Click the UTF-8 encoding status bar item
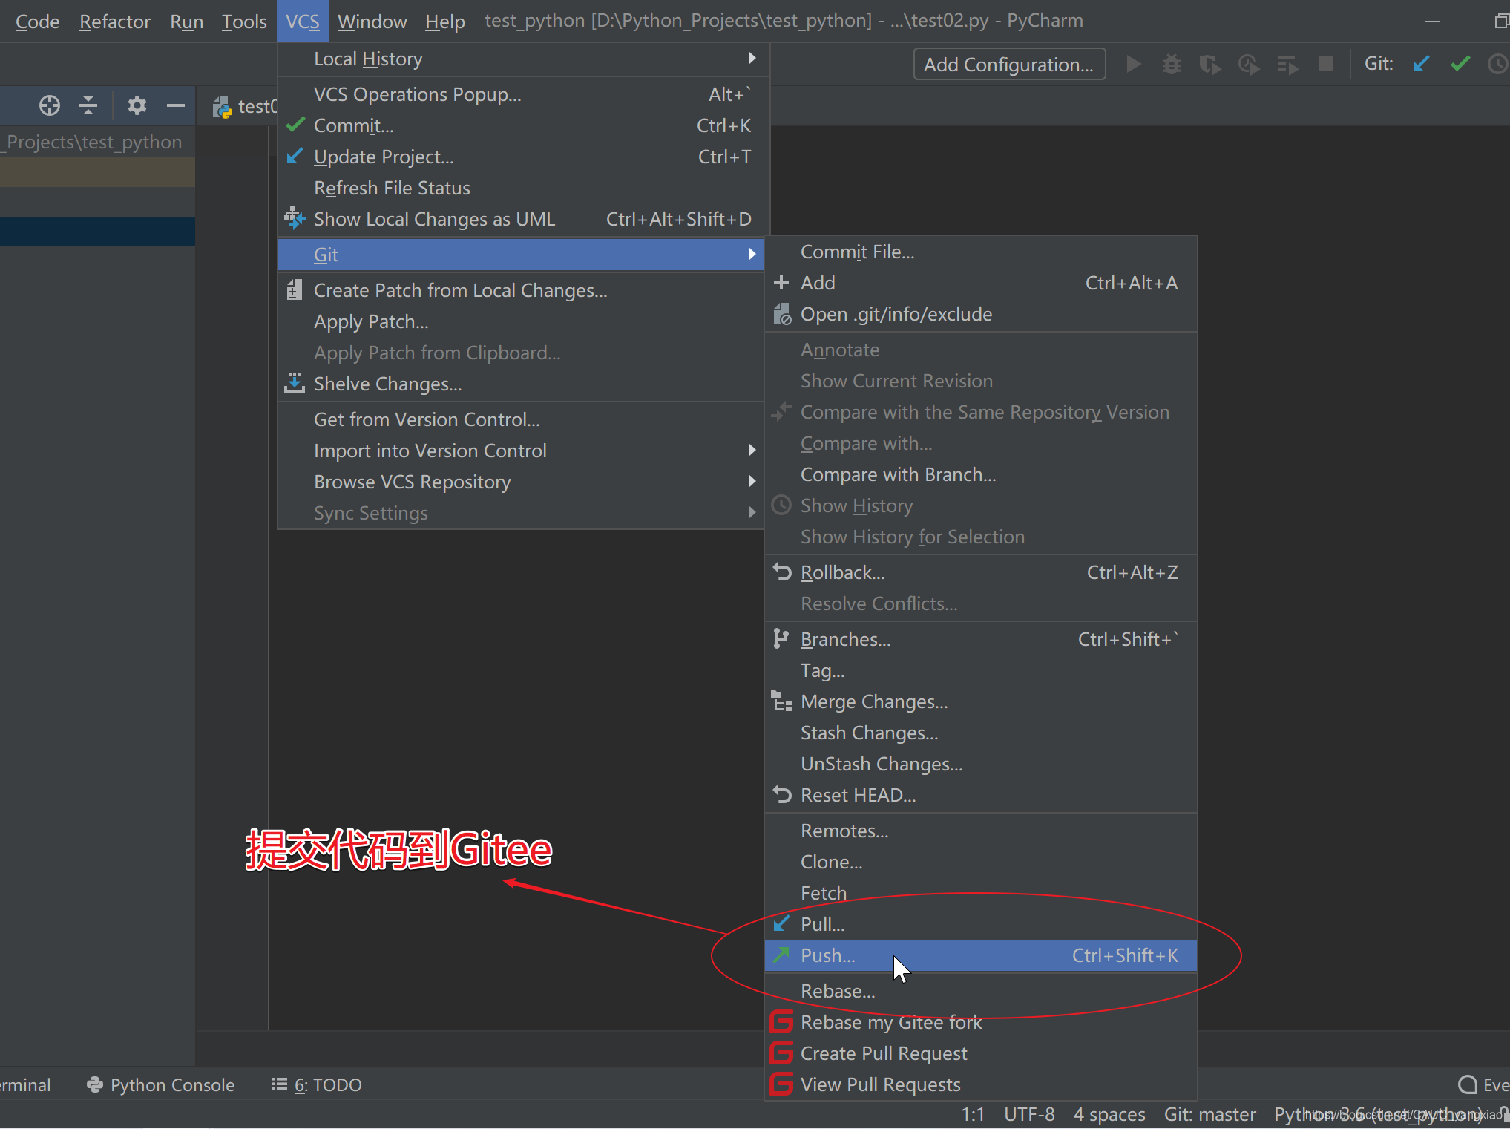Screen dimensions: 1510x1129 [x=1028, y=1114]
